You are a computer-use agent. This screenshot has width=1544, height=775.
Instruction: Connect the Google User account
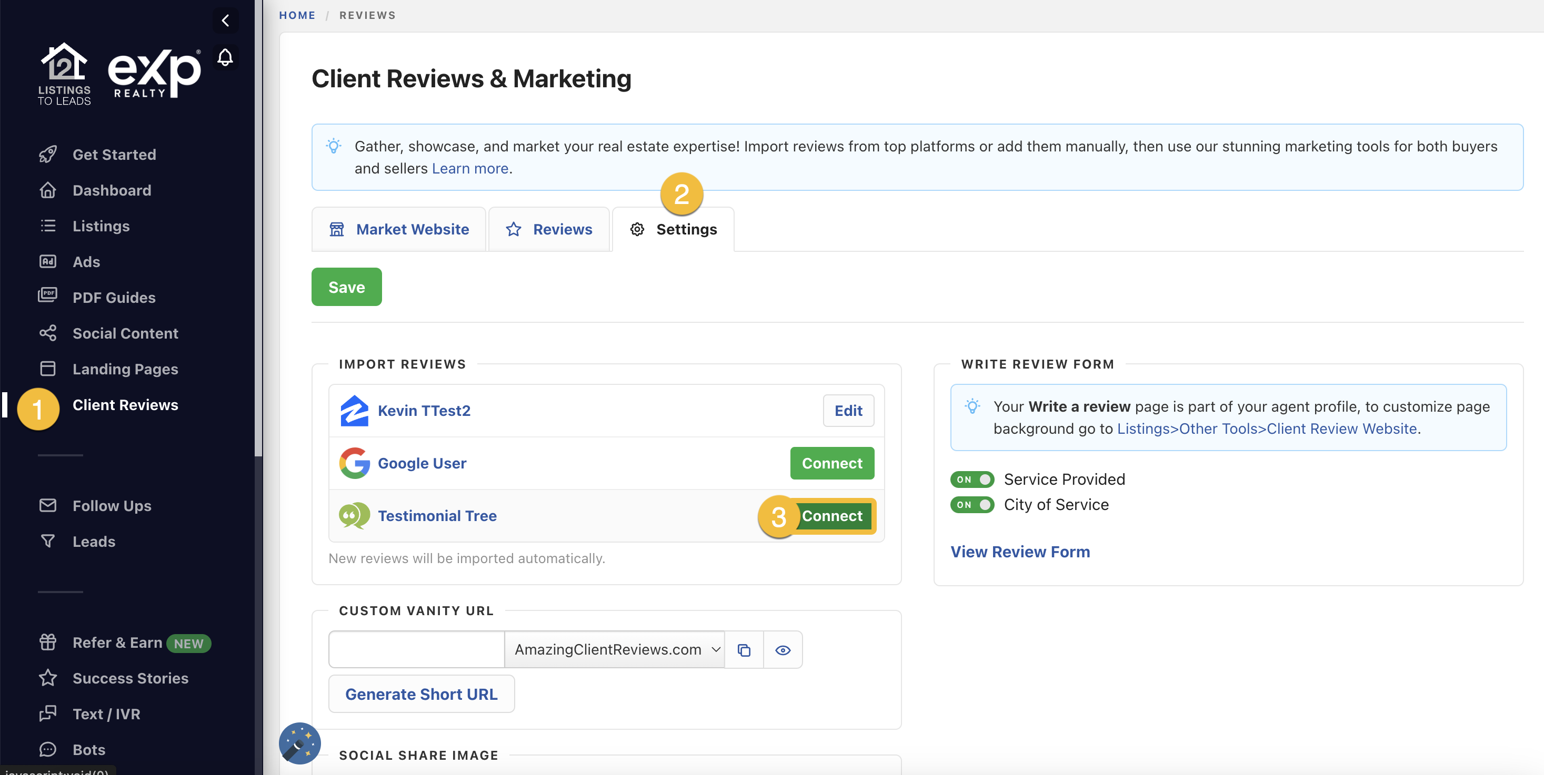(831, 463)
